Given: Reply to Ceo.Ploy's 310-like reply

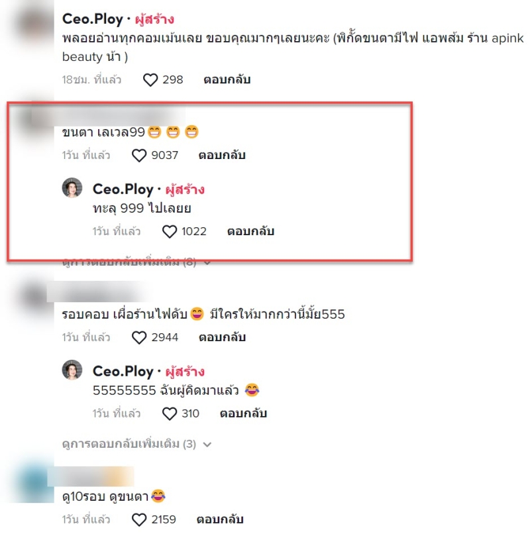Looking at the screenshot, I should 243,413.
